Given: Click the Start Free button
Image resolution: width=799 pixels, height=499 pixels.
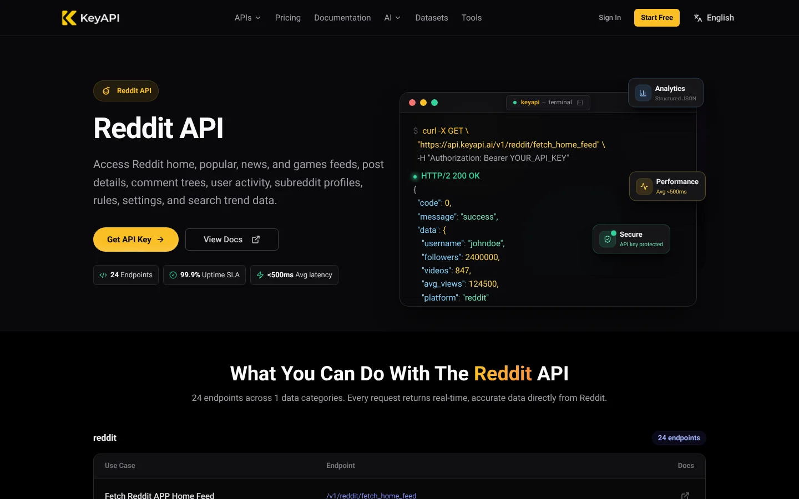Looking at the screenshot, I should (657, 18).
